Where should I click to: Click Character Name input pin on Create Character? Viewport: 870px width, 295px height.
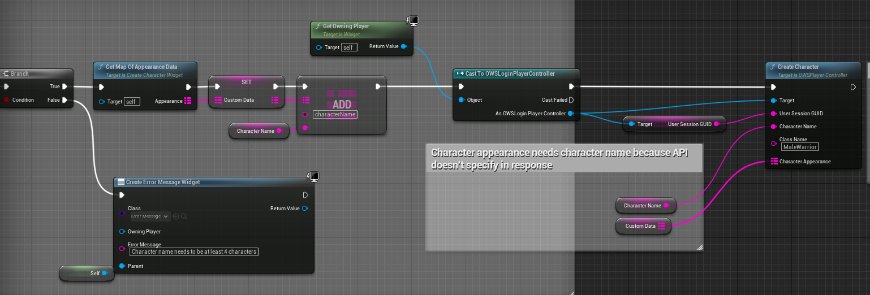(x=773, y=127)
